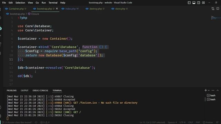Viewport: 221px width, 124px height.
Task: Select the second bash terminal entry
Action: click(211, 100)
